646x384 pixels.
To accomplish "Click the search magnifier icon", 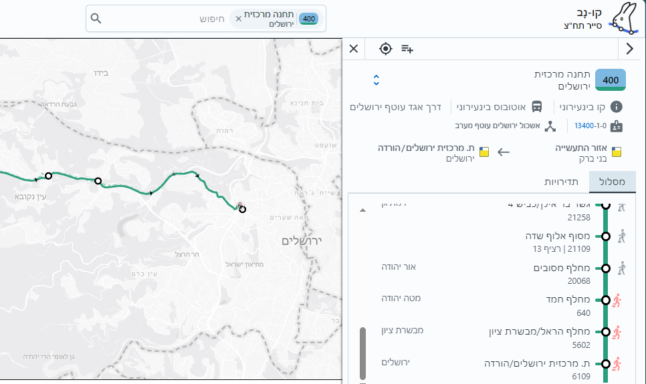I will (x=96, y=18).
